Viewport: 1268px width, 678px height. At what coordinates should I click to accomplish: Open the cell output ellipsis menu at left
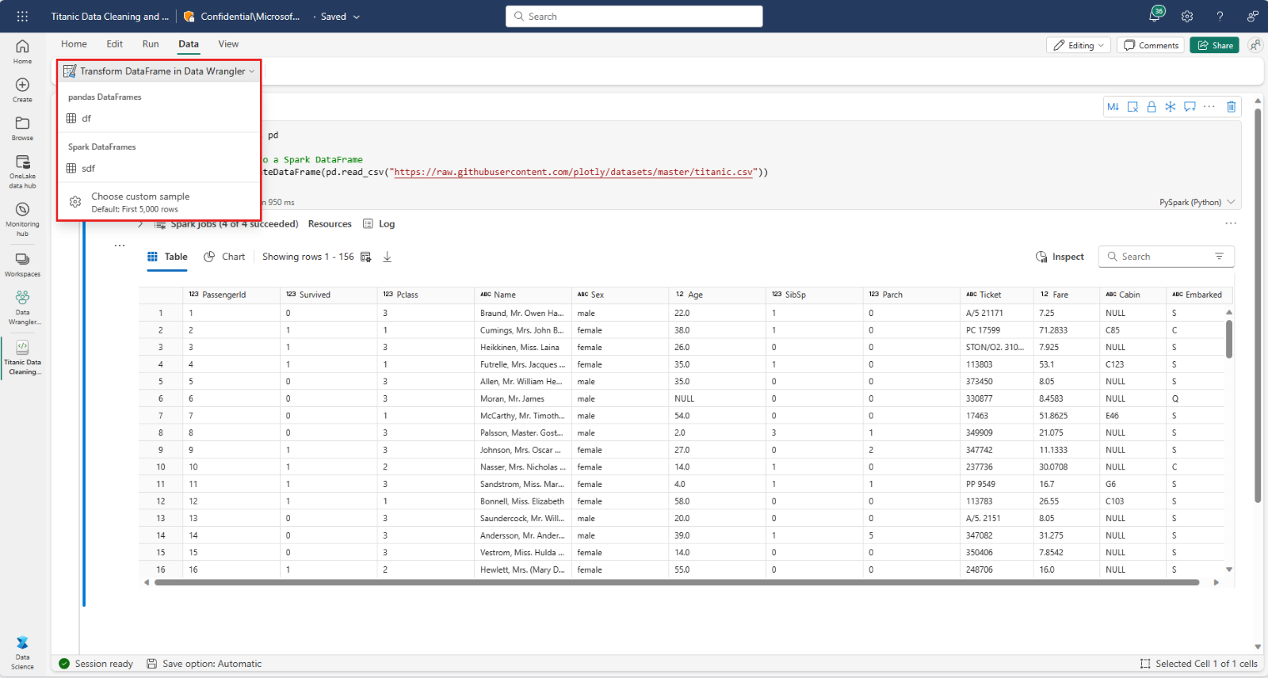[x=120, y=246]
